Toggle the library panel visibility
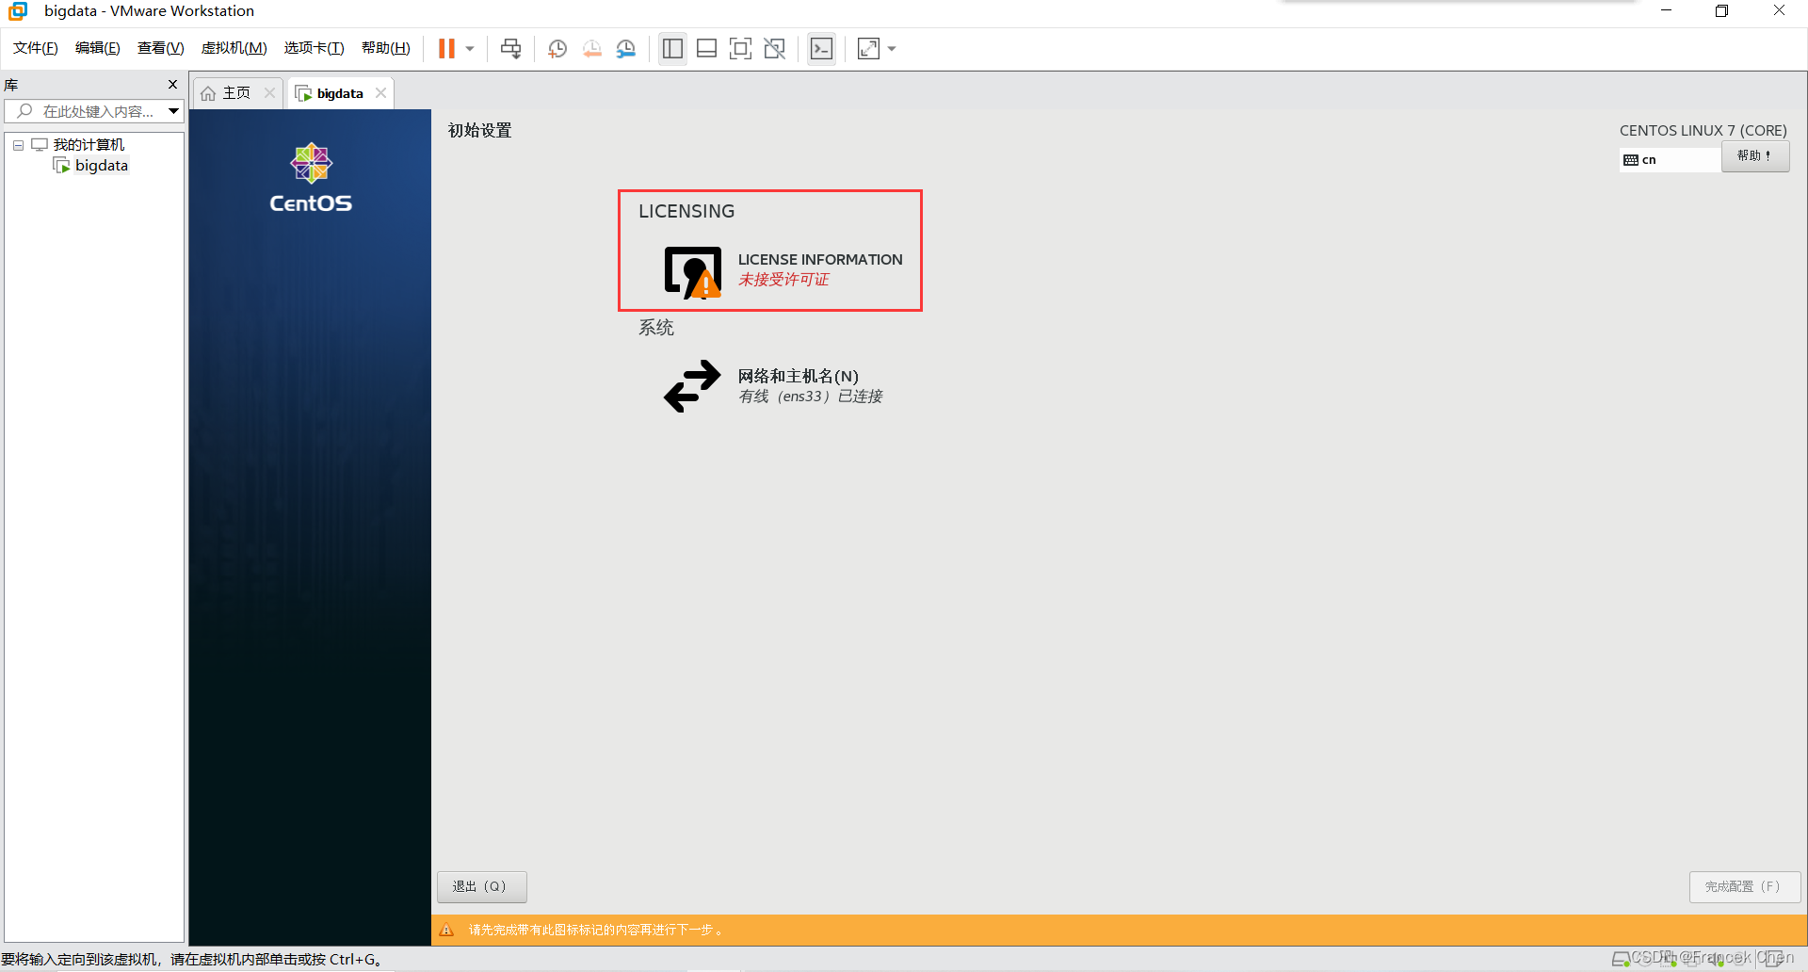This screenshot has width=1808, height=972. pos(671,48)
